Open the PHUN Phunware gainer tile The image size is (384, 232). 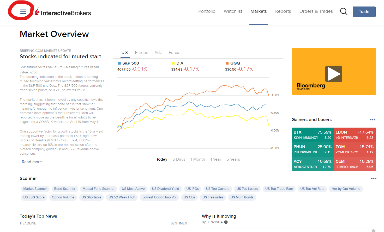point(313,149)
